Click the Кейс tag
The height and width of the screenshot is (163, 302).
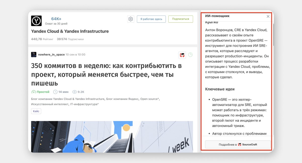(x=36, y=111)
